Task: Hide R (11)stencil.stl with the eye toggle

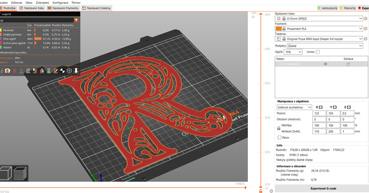Action: pyautogui.click(x=325, y=64)
